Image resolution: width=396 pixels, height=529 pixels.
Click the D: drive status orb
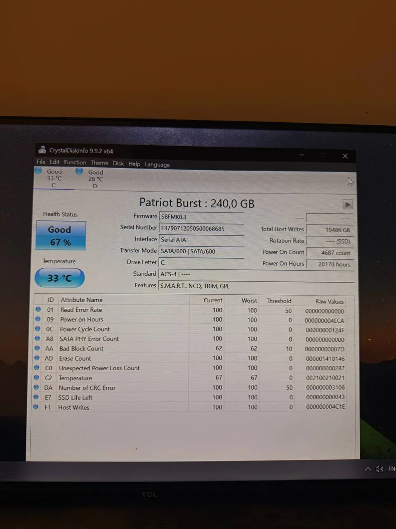pos(79,171)
